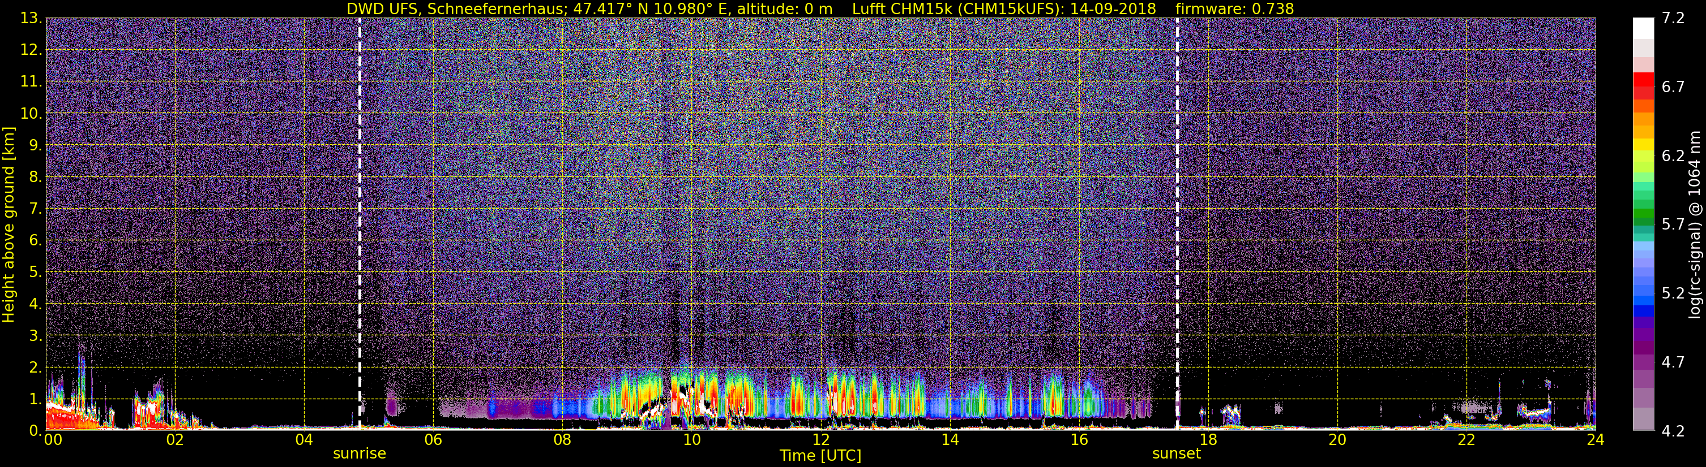Click the time tick label '20'
Screen dimensions: 1706x467
pyautogui.click(x=1337, y=440)
